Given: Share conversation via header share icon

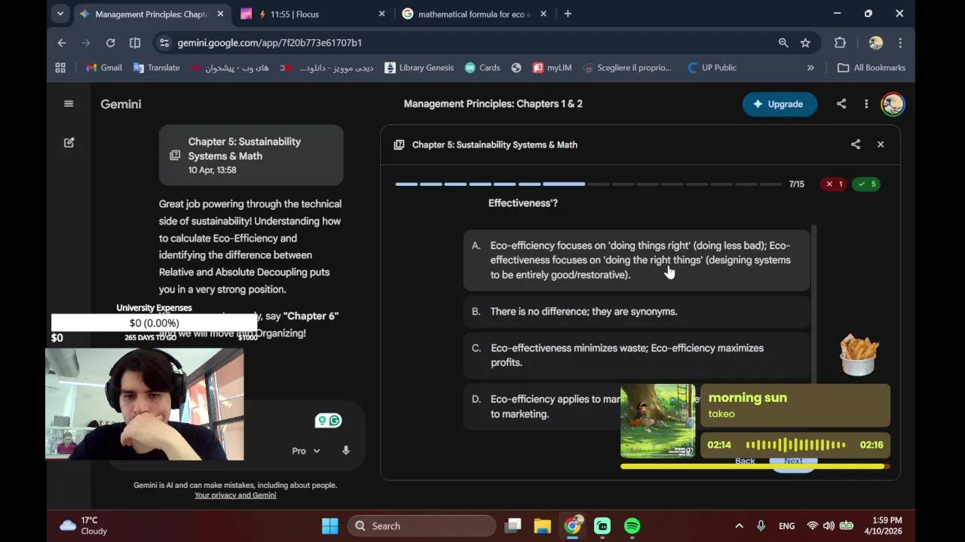Looking at the screenshot, I should click(841, 104).
